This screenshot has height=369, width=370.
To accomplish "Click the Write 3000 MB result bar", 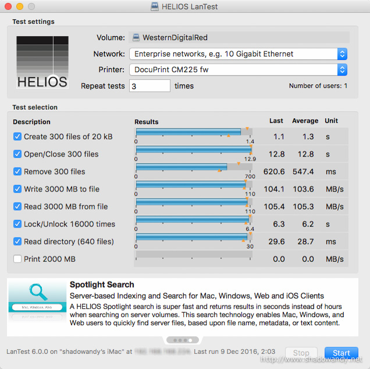I will pyautogui.click(x=194, y=184).
